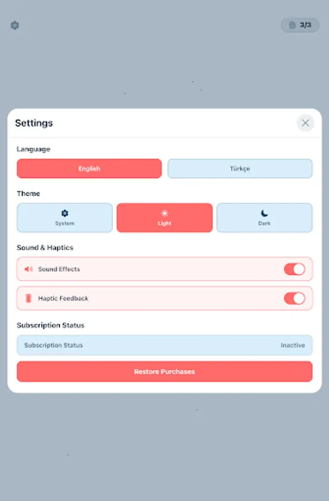Click the Sound & Haptics section heading

tap(45, 247)
